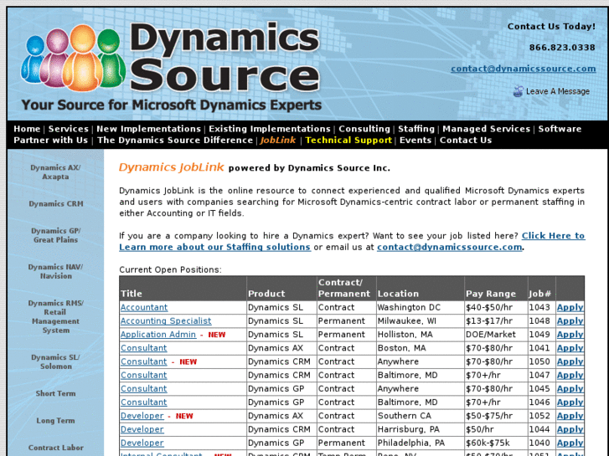Click the phone number 866.823.0338
Screen dimensions: 609x456
pyautogui.click(x=562, y=48)
